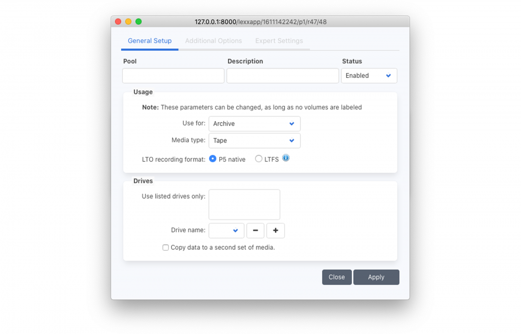Add drive with the plus button
This screenshot has height=334, width=521.
(276, 230)
